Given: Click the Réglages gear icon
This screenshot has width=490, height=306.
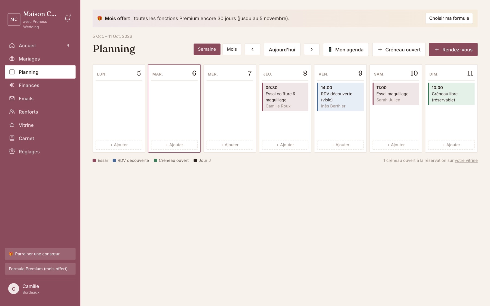Looking at the screenshot, I should pyautogui.click(x=12, y=152).
